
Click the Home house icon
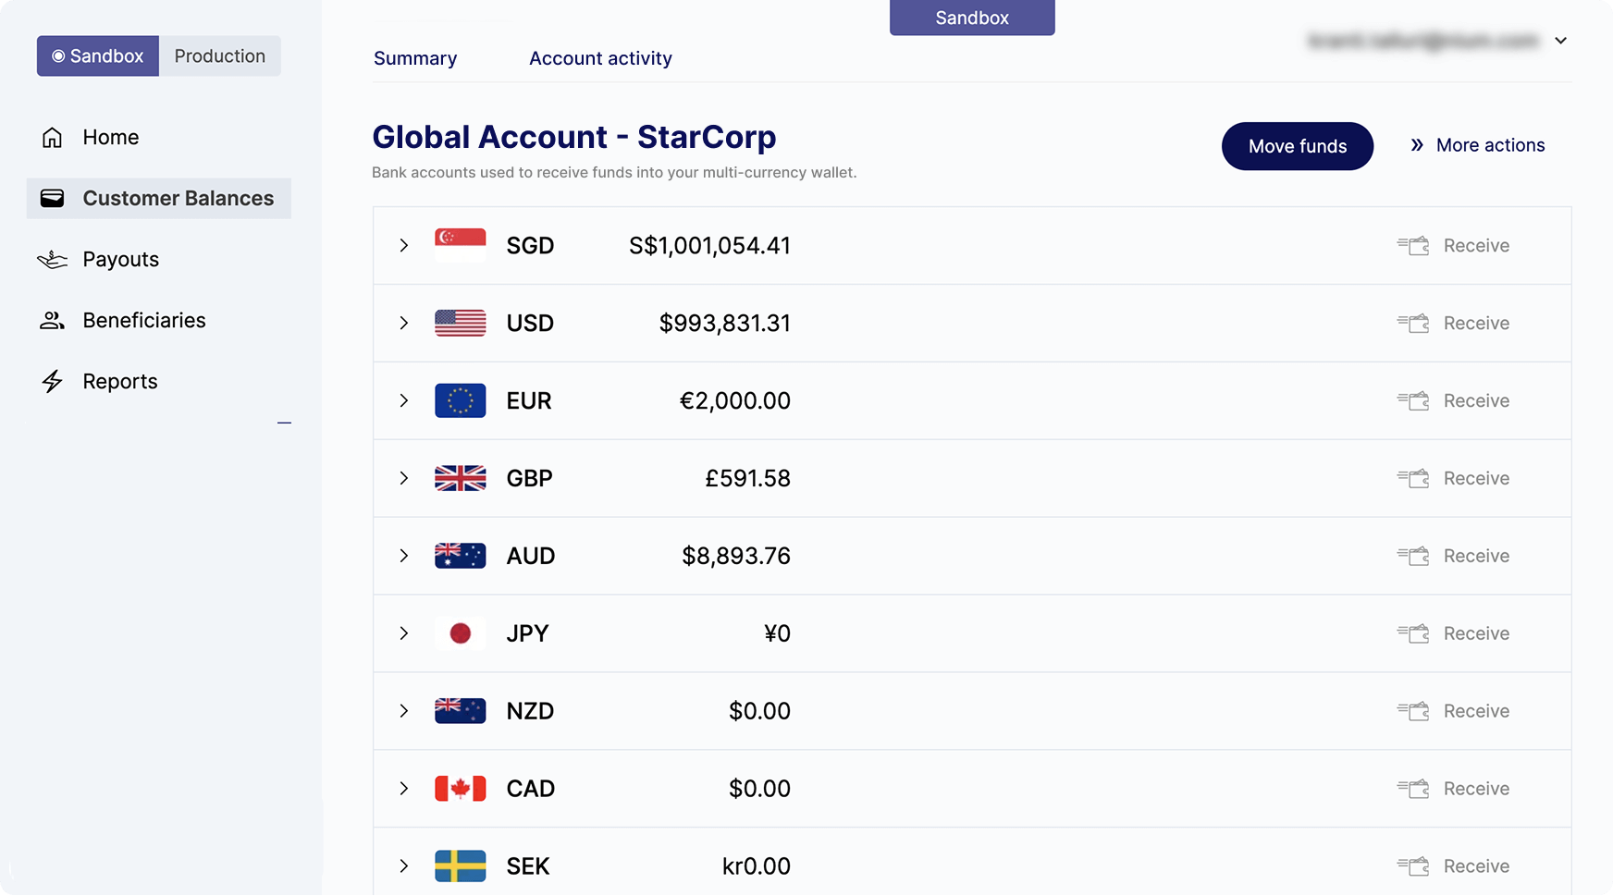[53, 138]
